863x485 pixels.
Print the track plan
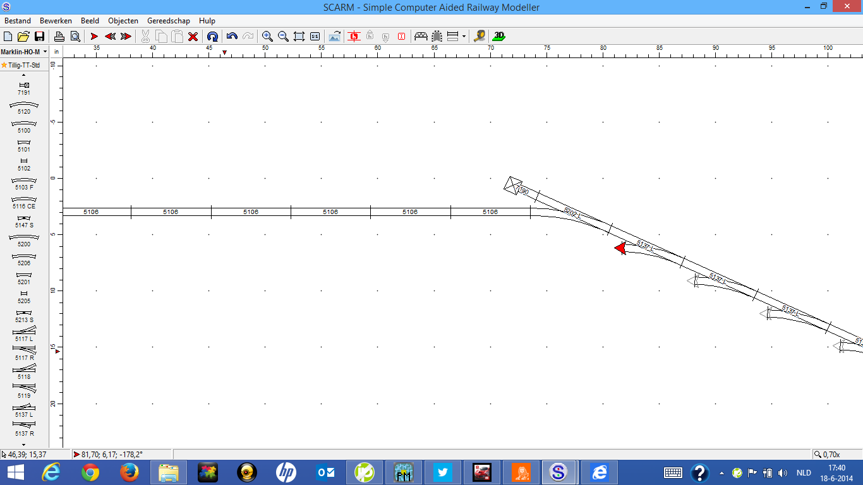point(59,37)
